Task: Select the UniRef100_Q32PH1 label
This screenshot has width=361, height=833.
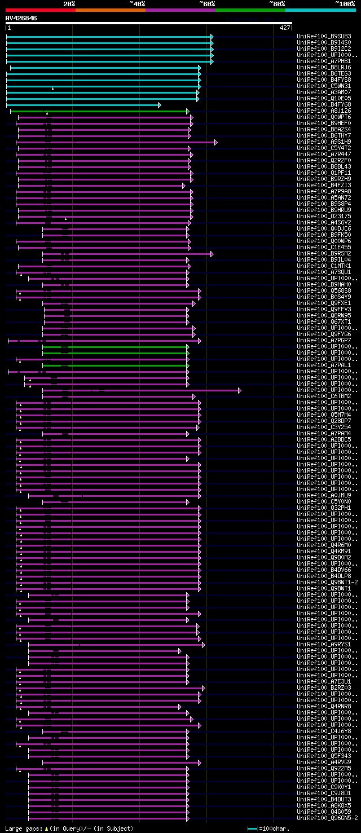Action: [x=324, y=508]
